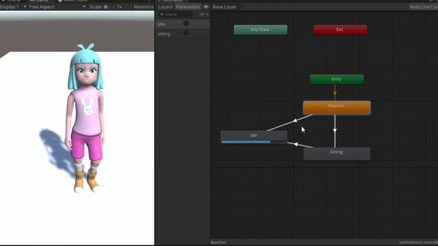Click the parameter Name search field

[x=176, y=14]
